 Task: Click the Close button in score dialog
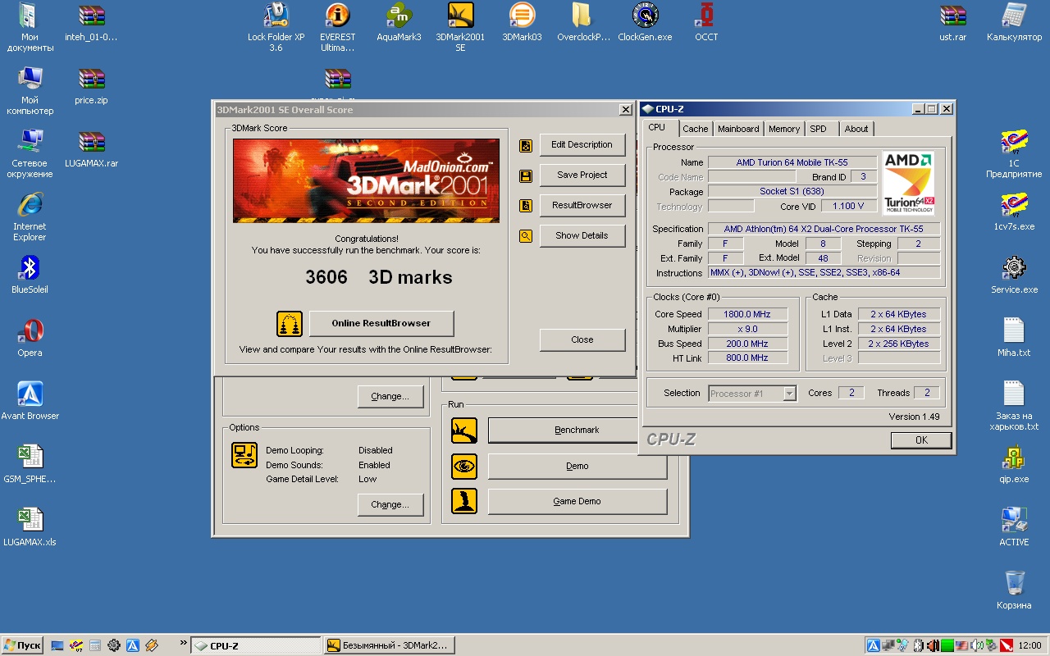(582, 340)
